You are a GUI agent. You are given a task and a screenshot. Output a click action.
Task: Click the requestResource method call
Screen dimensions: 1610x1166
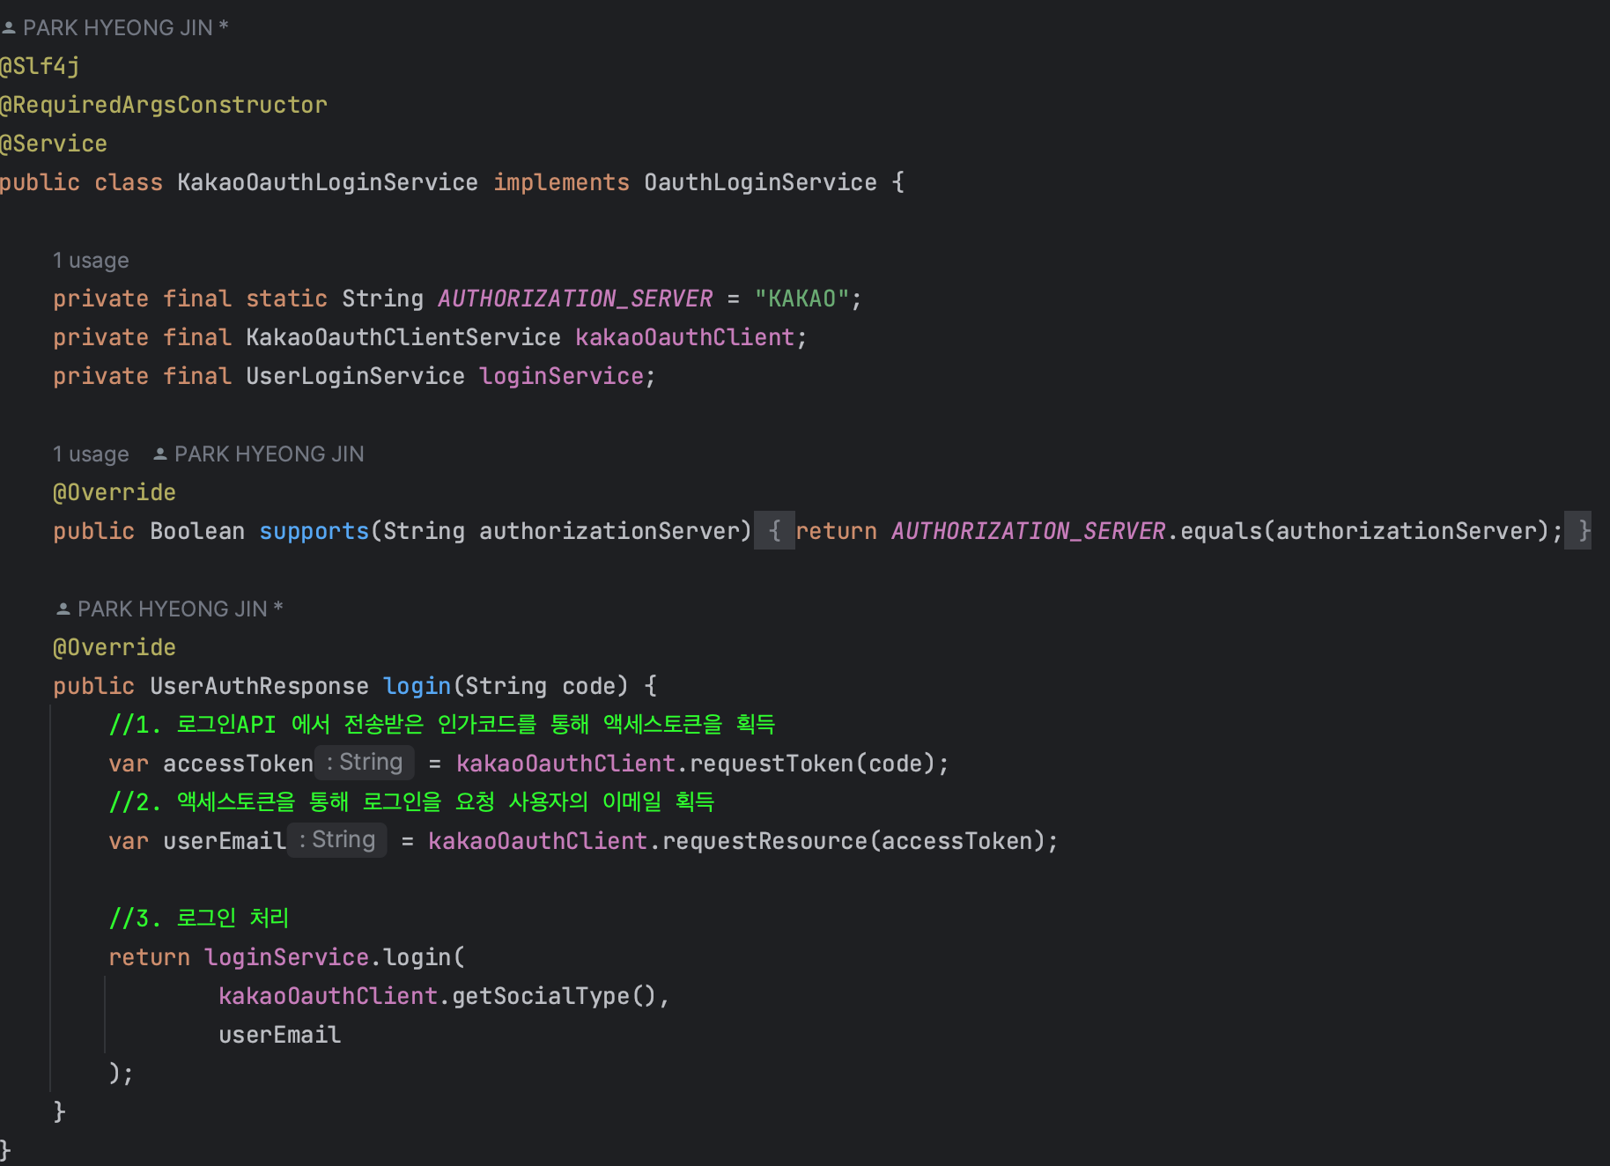pyautogui.click(x=764, y=842)
